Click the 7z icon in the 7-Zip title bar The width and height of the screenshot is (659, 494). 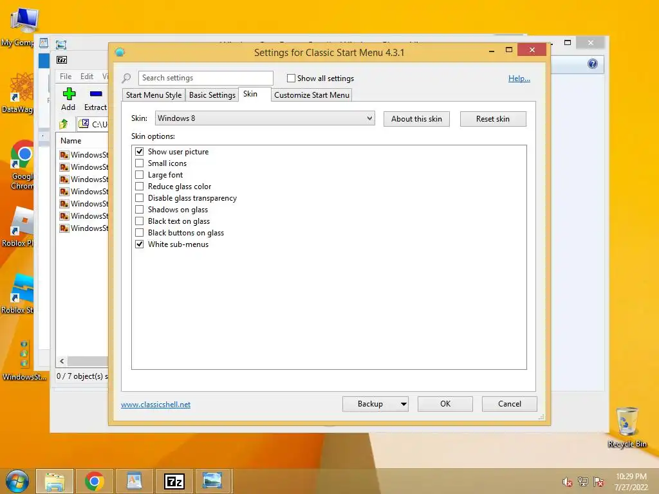(62, 60)
